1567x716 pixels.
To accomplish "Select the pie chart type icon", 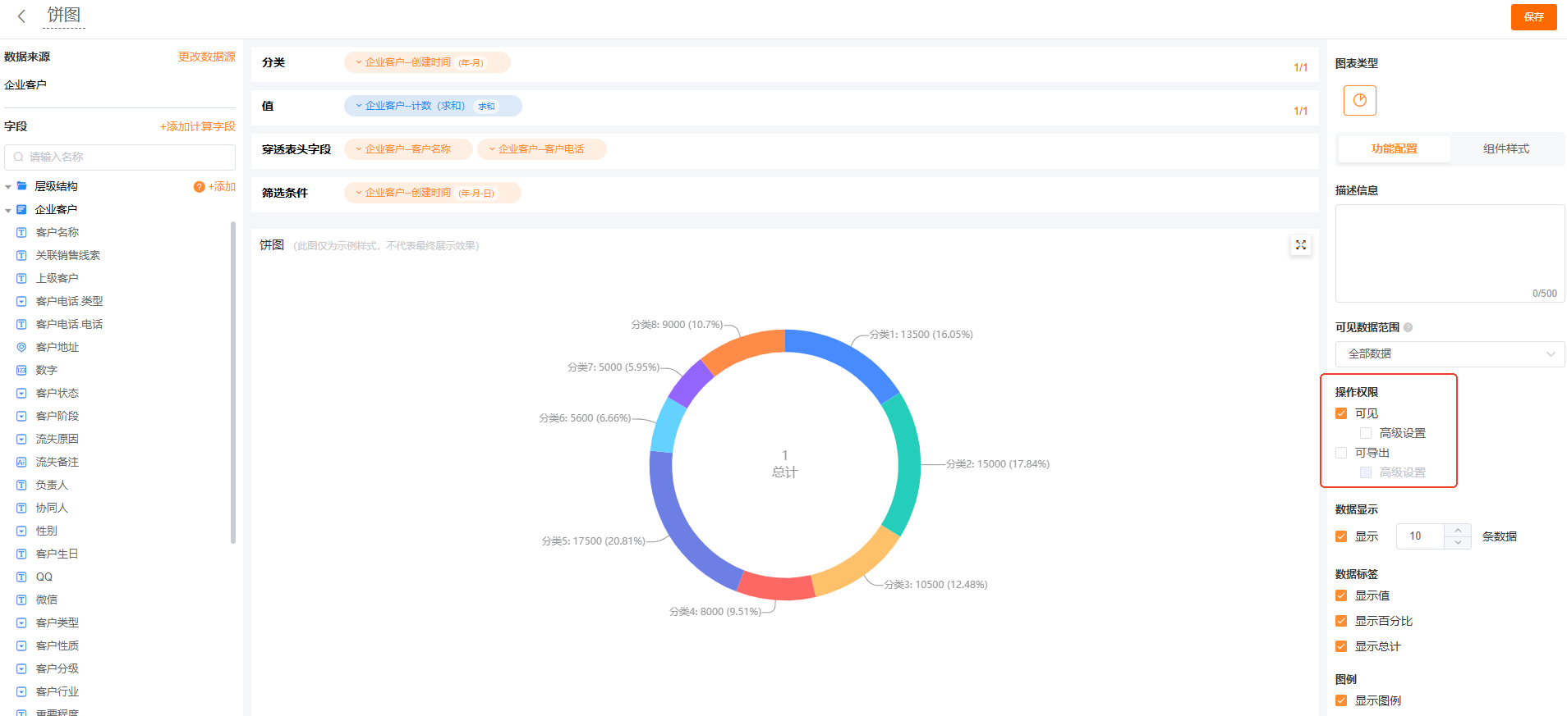I will click(x=1359, y=100).
